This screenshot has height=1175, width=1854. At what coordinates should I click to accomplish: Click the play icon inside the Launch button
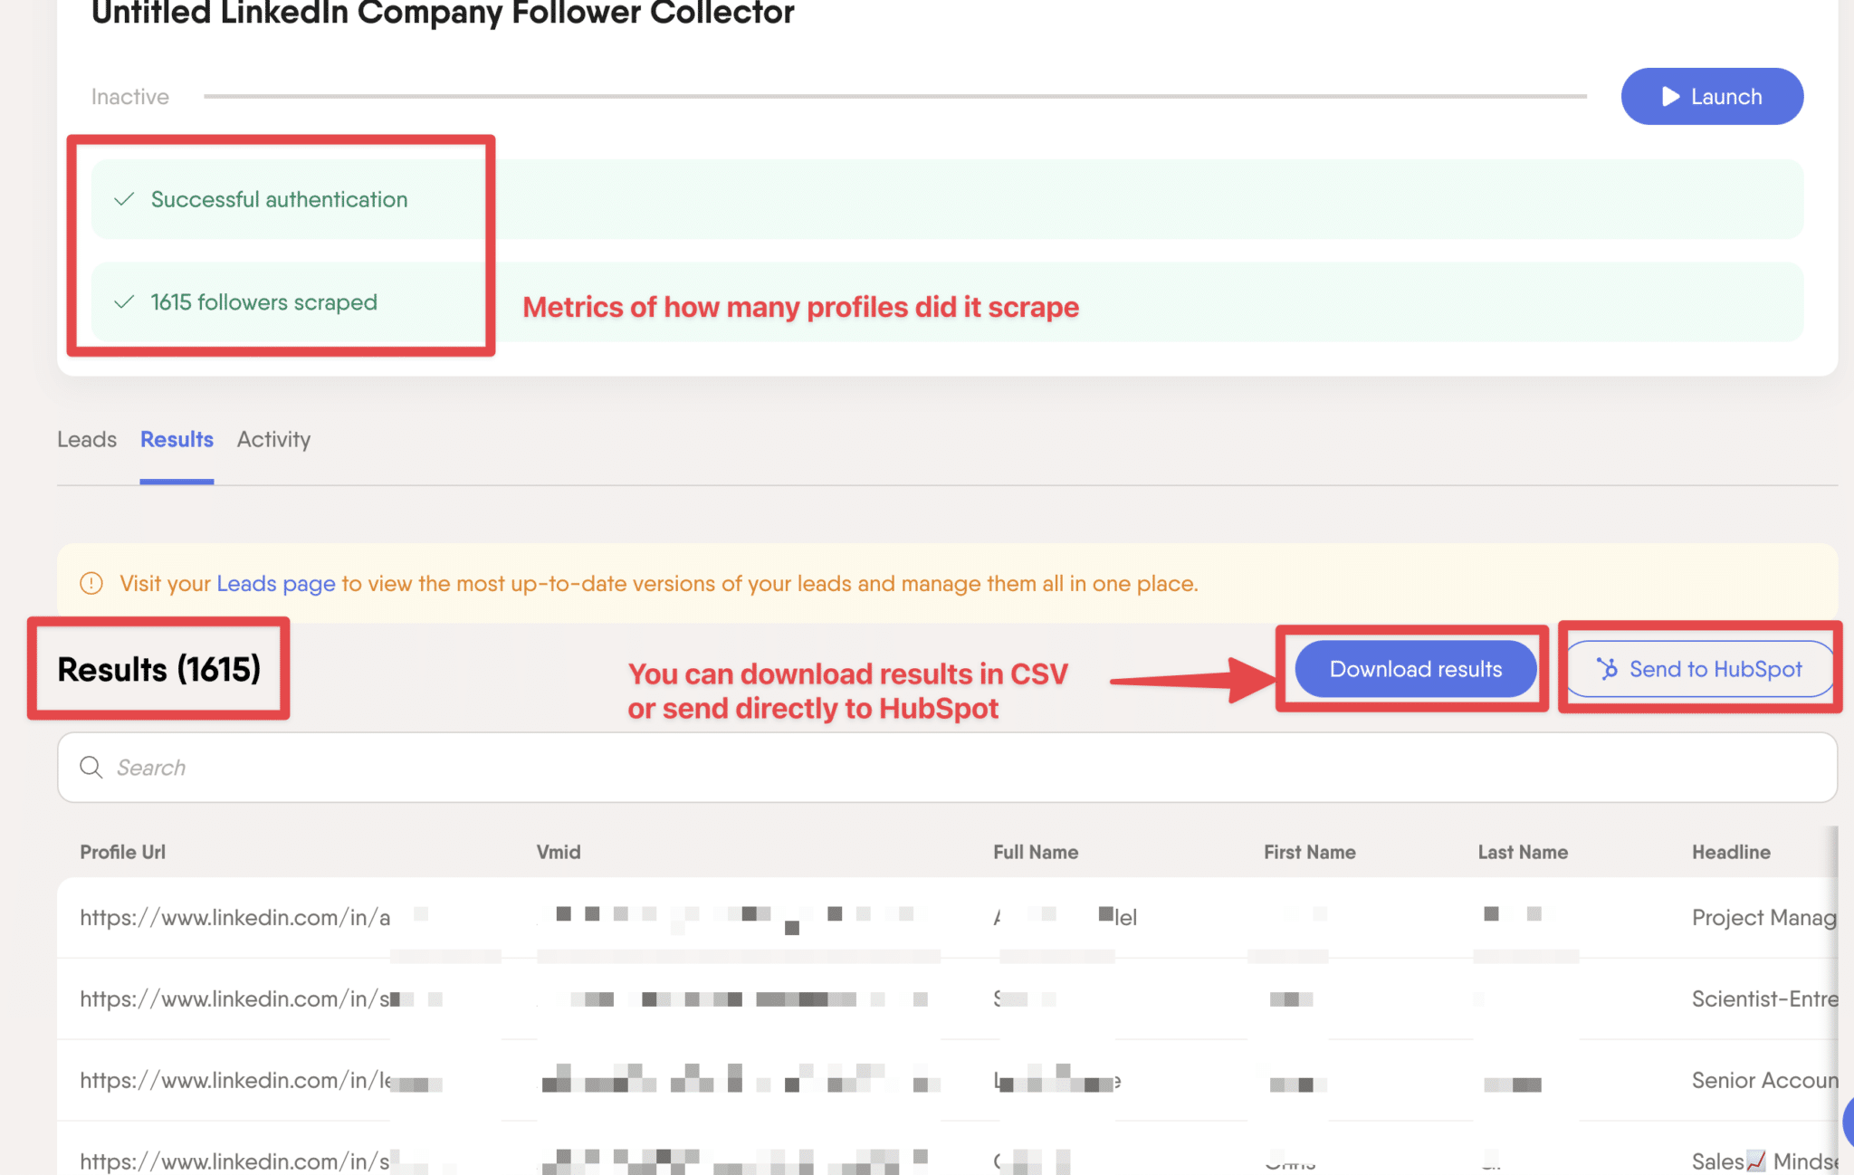click(x=1671, y=96)
